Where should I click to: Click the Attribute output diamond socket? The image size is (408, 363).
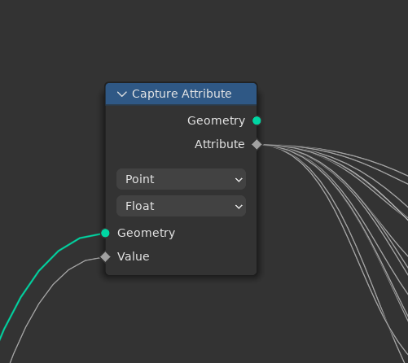[257, 144]
